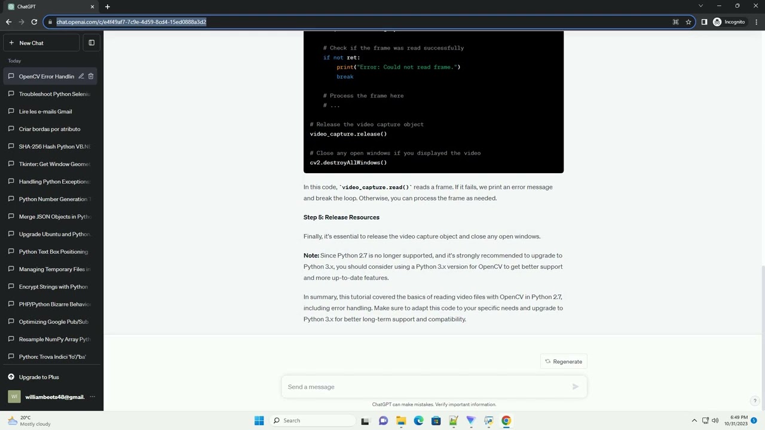Start a New Chat in the sidebar

tap(41, 43)
